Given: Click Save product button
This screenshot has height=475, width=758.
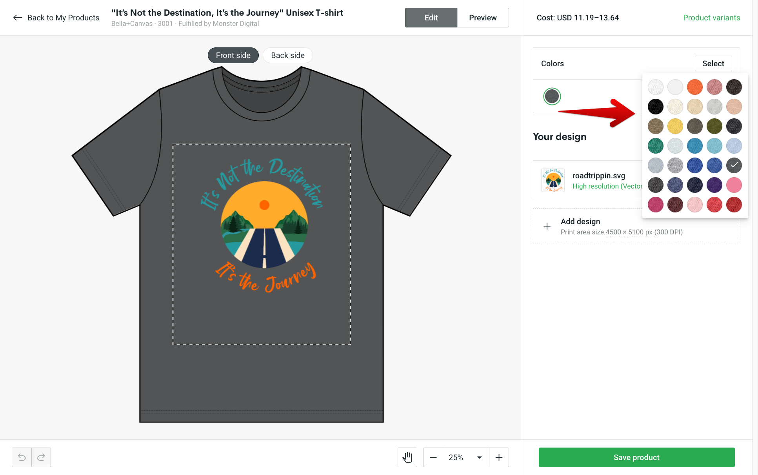Looking at the screenshot, I should click(636, 457).
